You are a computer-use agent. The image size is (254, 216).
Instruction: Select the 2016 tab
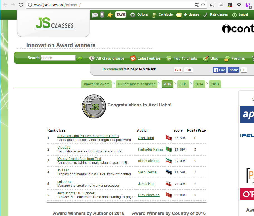[167, 84]
